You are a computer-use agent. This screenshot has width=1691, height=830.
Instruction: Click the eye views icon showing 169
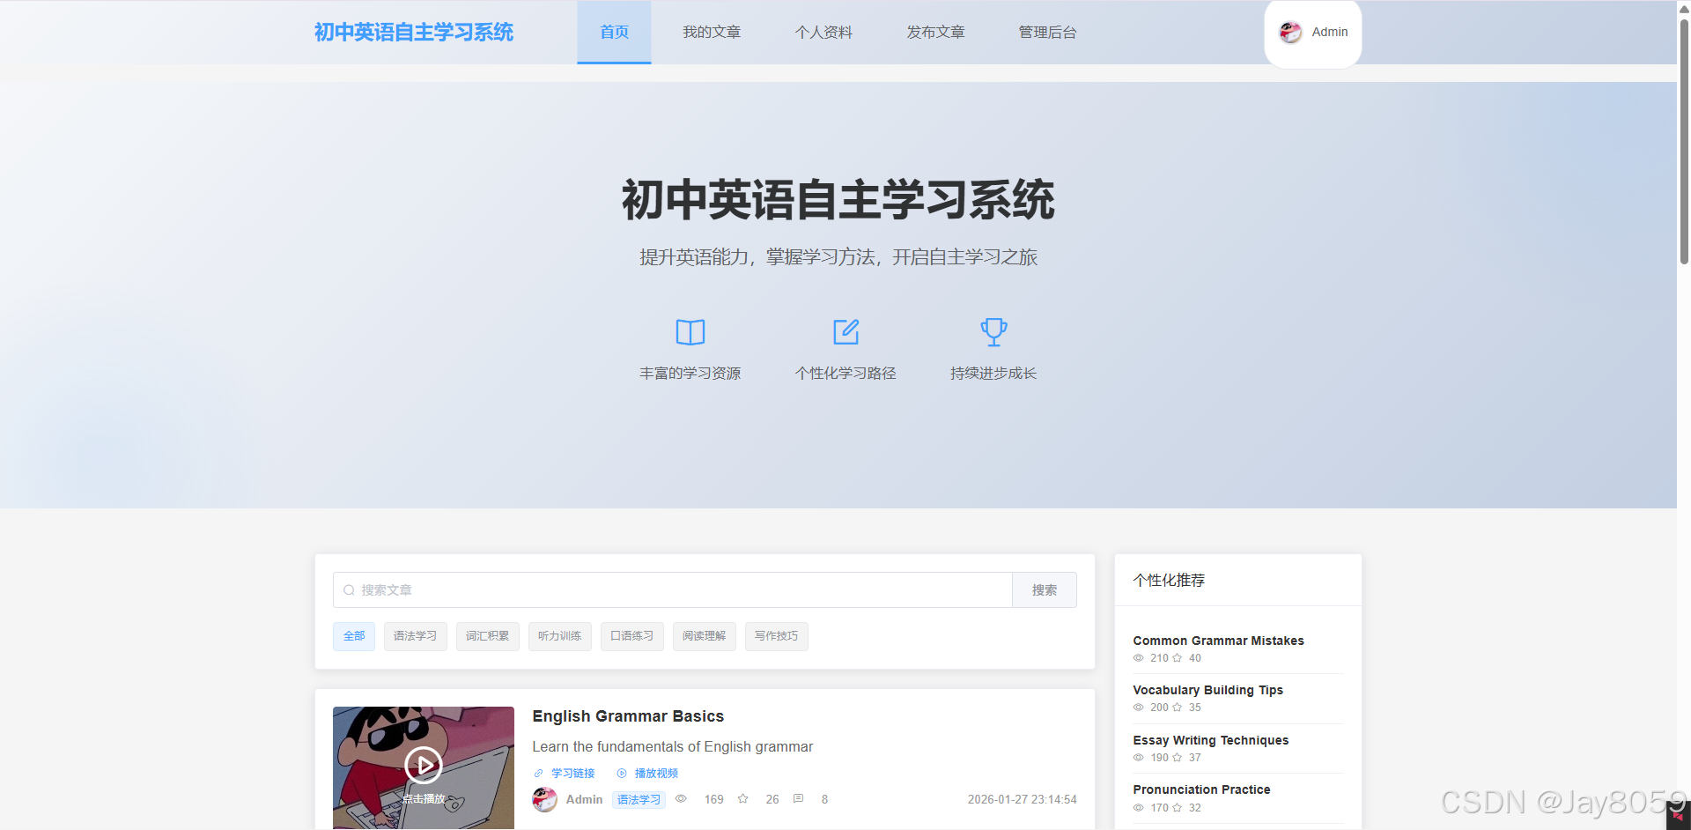pyautogui.click(x=681, y=799)
